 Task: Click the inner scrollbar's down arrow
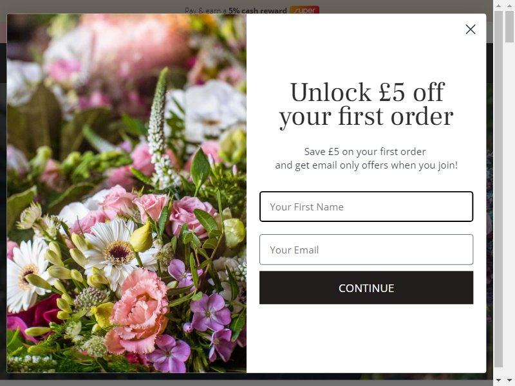click(498, 380)
